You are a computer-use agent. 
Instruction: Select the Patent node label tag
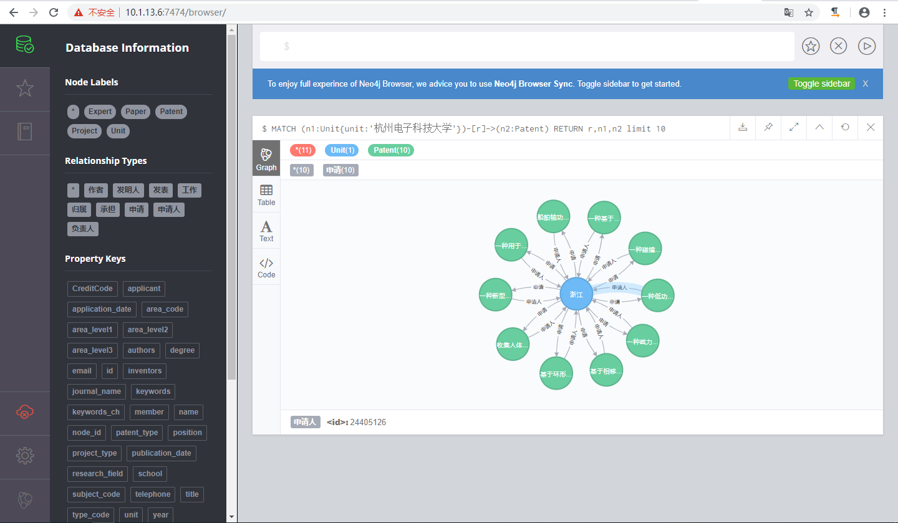171,112
